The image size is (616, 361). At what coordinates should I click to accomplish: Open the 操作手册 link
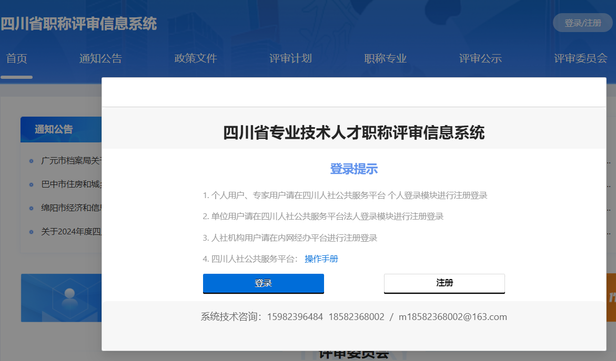pos(321,259)
